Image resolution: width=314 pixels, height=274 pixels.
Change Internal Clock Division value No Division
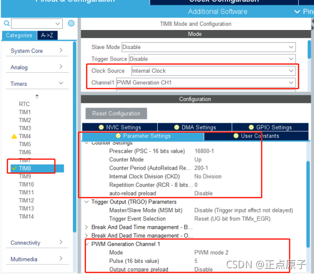tap(208, 177)
